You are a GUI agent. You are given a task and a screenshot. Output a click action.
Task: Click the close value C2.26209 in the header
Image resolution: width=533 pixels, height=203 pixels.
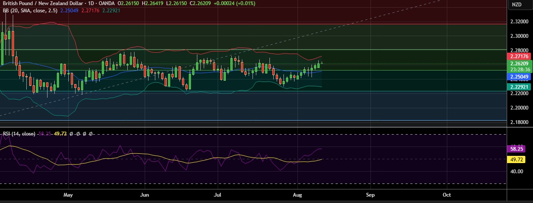click(x=201, y=3)
